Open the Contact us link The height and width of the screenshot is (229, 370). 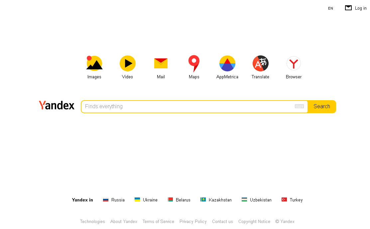pyautogui.click(x=222, y=221)
